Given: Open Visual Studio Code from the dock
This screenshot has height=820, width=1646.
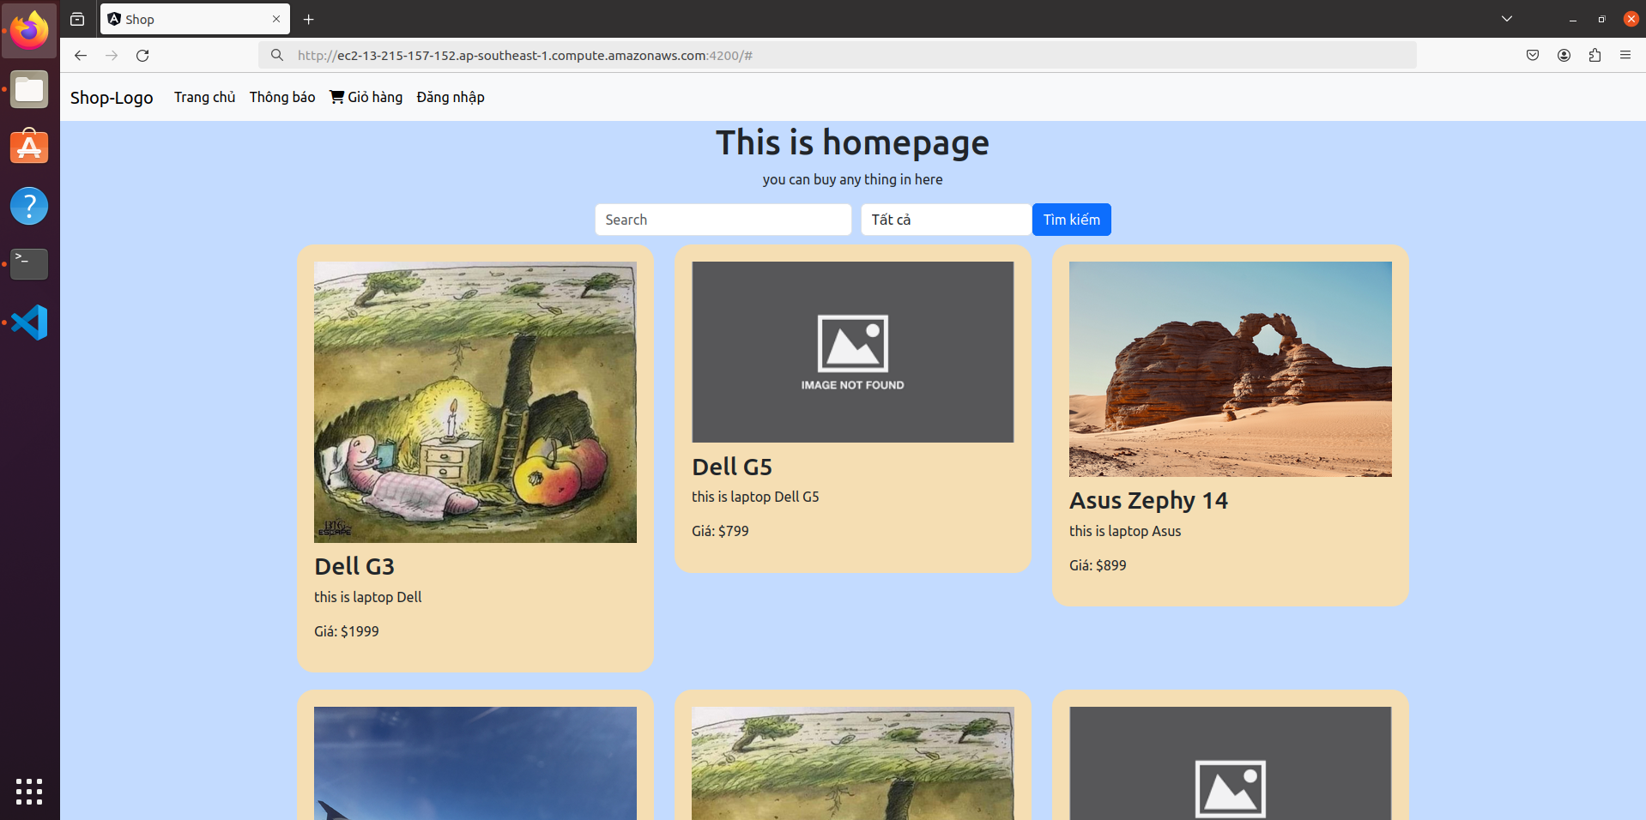Looking at the screenshot, I should tap(29, 323).
